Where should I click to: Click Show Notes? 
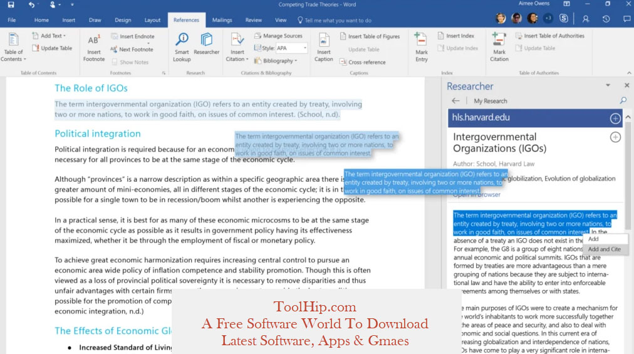pyautogui.click(x=130, y=62)
